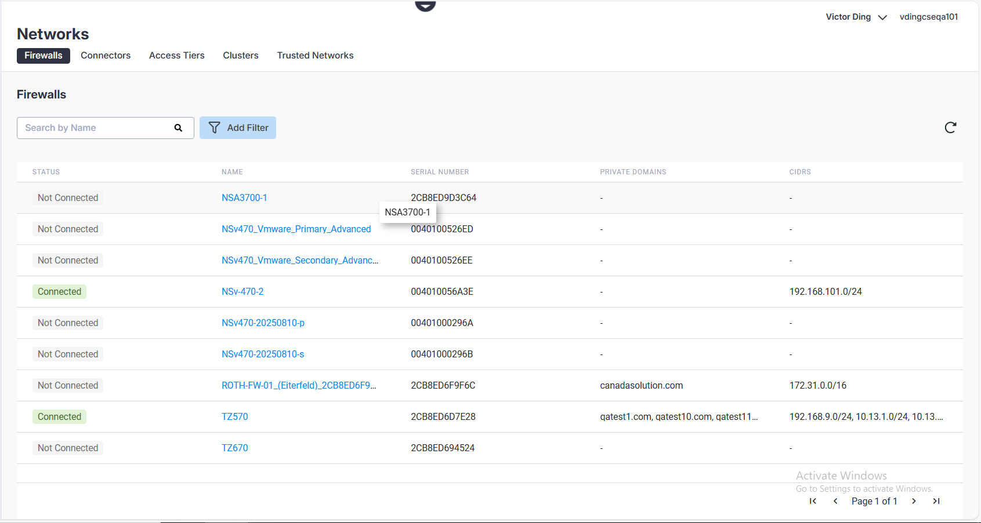Viewport: 981px width, 523px height.
Task: Go to the next page arrow
Action: click(914, 501)
